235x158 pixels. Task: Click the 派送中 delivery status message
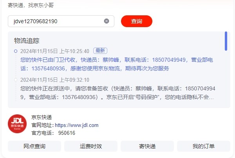(x=118, y=93)
